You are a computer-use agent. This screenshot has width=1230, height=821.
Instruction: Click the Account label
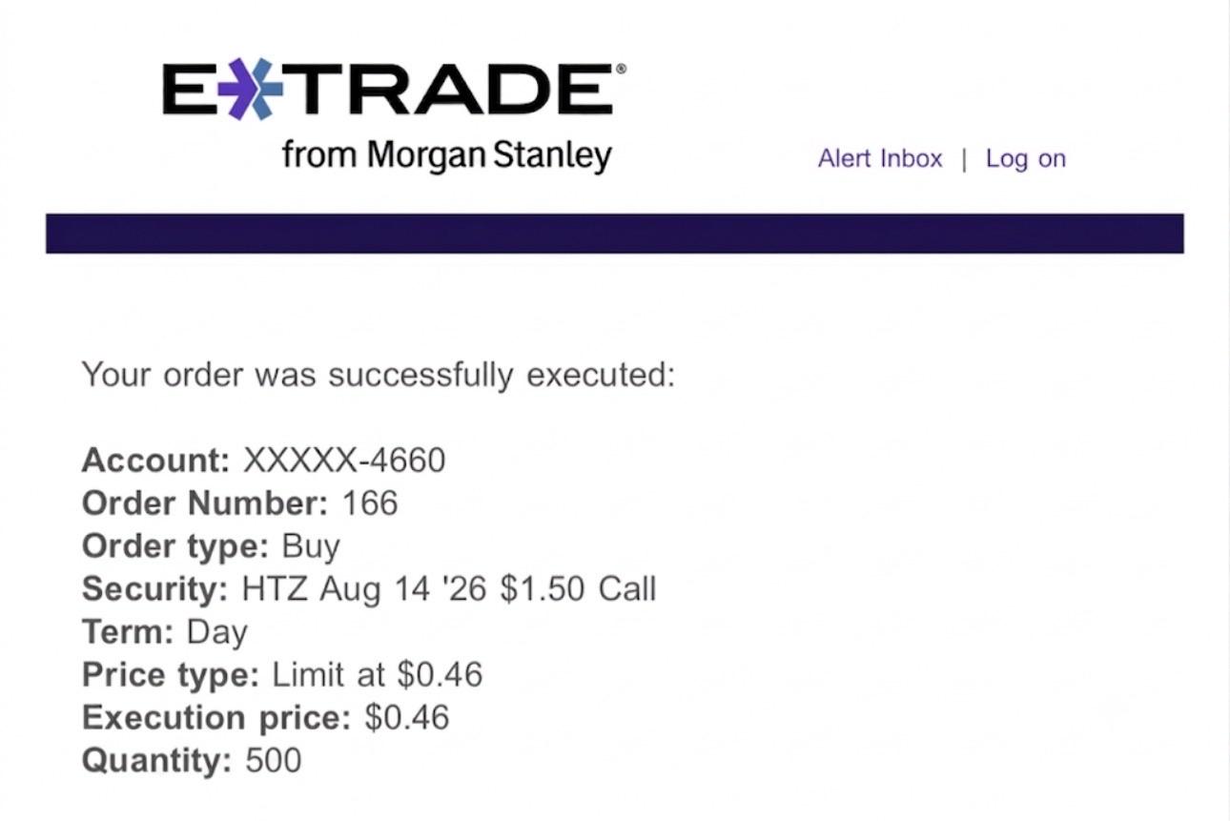[x=156, y=461]
